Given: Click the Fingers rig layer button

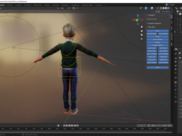Looking at the screenshot, I should point(157,42).
